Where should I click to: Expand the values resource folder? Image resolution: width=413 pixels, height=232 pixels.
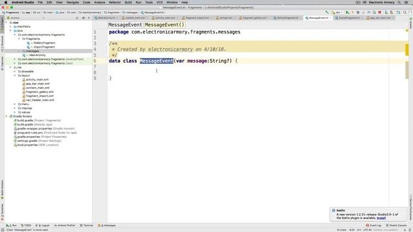pos(15,112)
